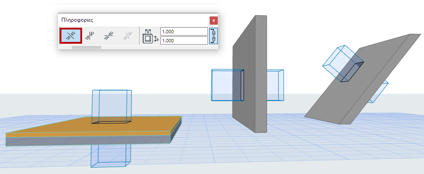424x174 pixels.
Task: Click the Πληροφορίες palette horizontal scrollbar
Action: tap(86, 47)
